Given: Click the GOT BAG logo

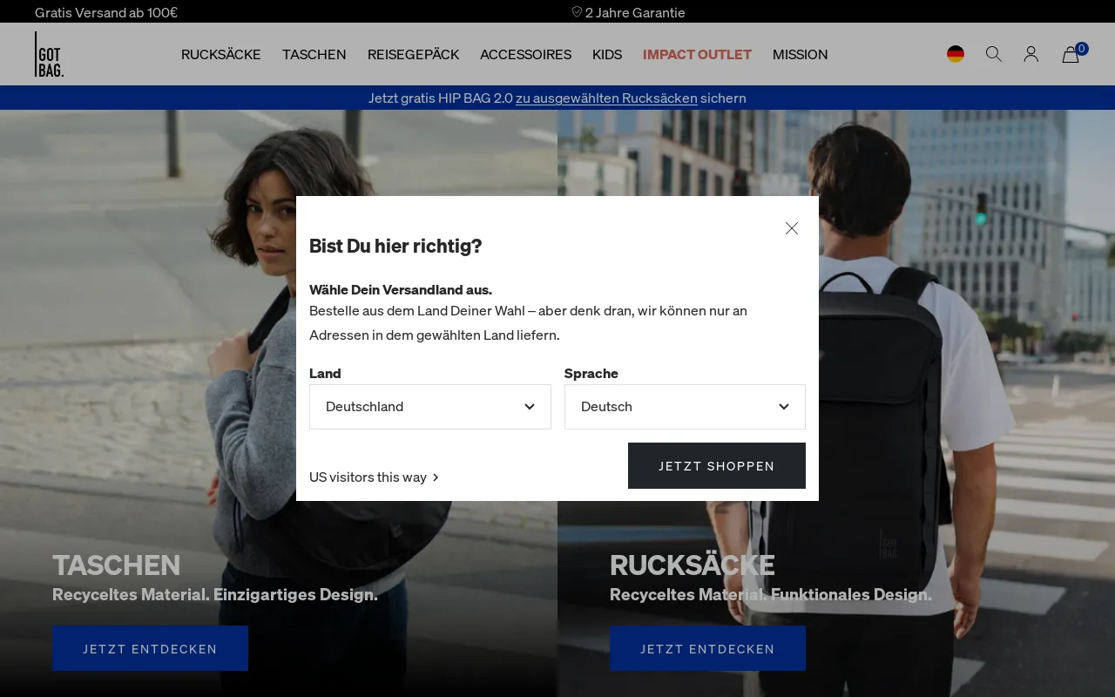Looking at the screenshot, I should point(49,54).
